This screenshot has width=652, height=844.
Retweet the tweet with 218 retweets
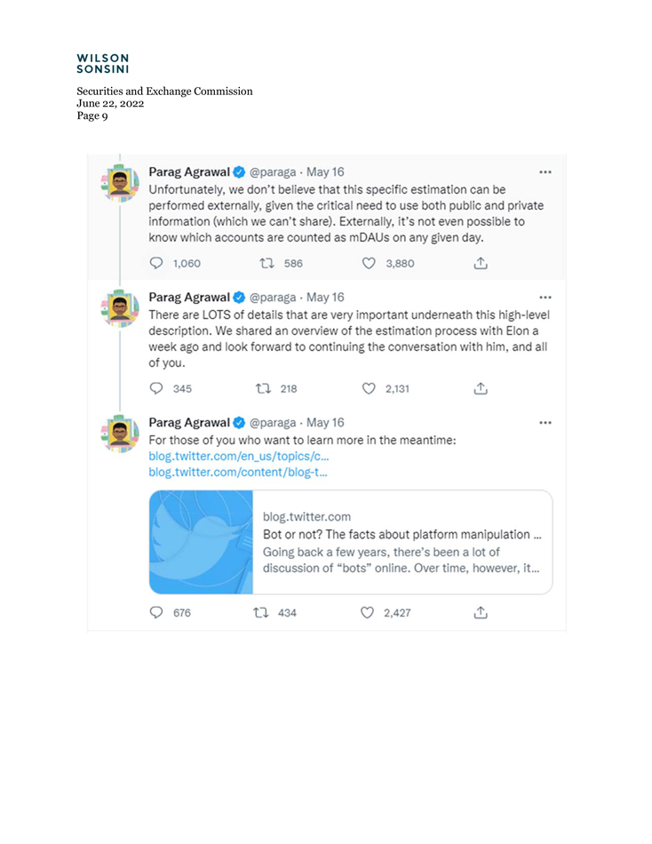262,388
